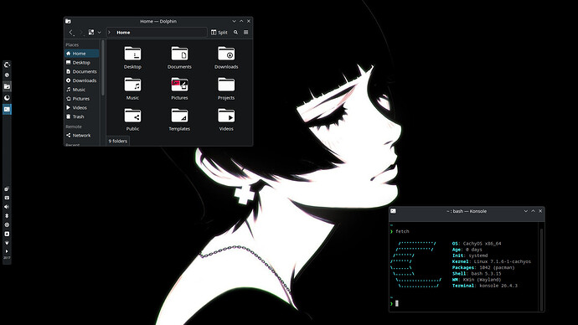Click the Home breadcrumb in location bar
The width and height of the screenshot is (578, 325).
pos(123,33)
